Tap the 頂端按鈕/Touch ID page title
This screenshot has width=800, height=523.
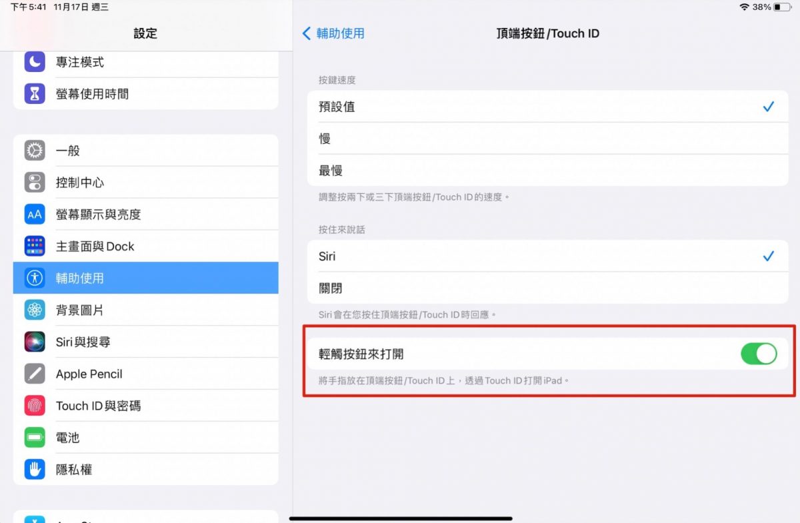tap(547, 33)
